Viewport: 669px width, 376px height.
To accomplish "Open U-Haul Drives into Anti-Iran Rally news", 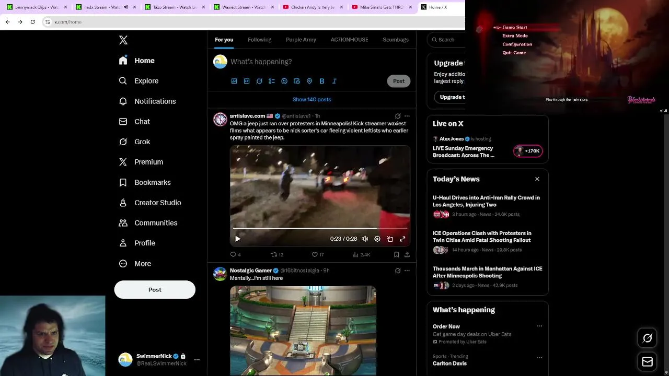I will [x=486, y=201].
